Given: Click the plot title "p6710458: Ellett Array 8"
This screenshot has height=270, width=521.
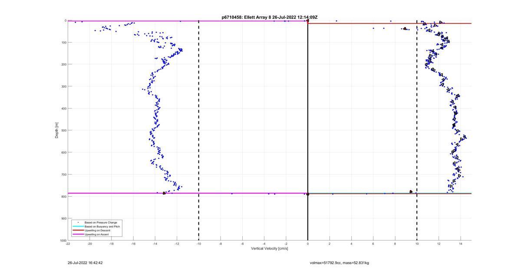Looking at the screenshot, I should (x=246, y=17).
